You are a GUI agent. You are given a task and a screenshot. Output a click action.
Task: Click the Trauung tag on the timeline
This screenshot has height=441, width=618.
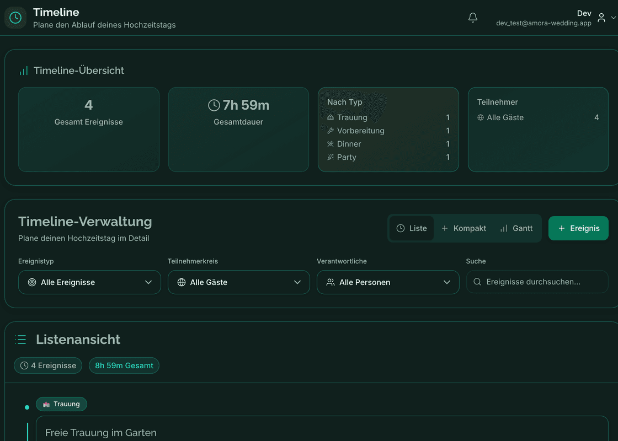pos(61,404)
